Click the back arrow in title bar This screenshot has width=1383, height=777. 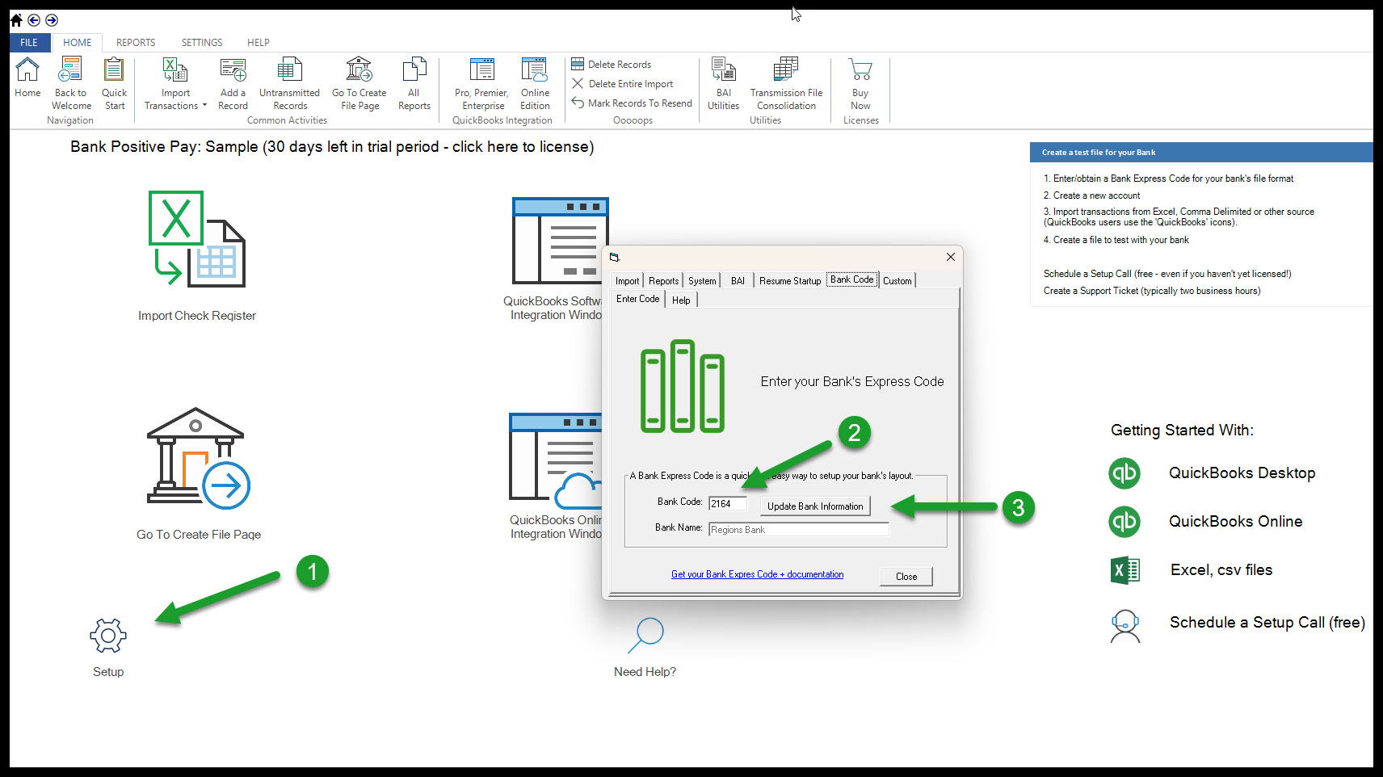(34, 20)
